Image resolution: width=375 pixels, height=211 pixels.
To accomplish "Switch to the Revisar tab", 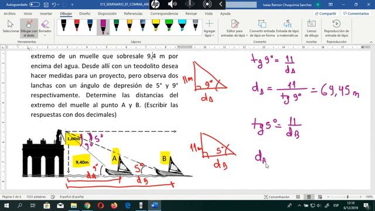I will 191,13.
